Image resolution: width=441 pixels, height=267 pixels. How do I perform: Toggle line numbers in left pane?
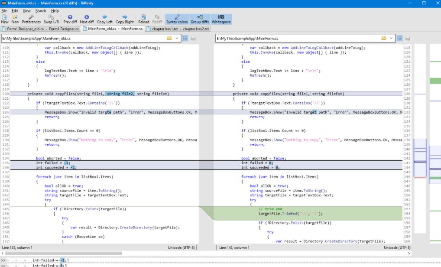tap(185, 38)
